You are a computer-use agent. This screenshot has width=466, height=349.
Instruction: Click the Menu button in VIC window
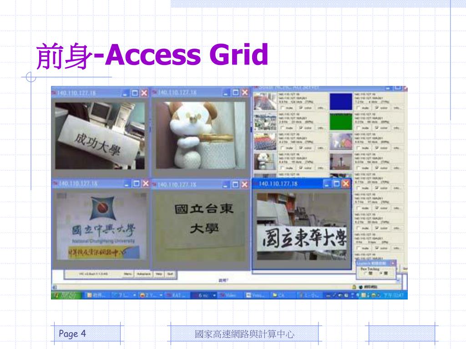[128, 274]
